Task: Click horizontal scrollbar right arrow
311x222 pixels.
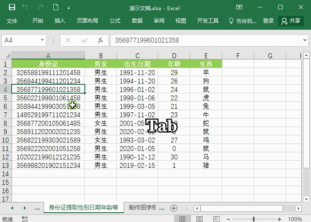Action: [x=298, y=208]
